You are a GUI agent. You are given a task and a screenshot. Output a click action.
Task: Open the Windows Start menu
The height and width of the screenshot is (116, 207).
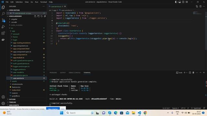[61, 113]
